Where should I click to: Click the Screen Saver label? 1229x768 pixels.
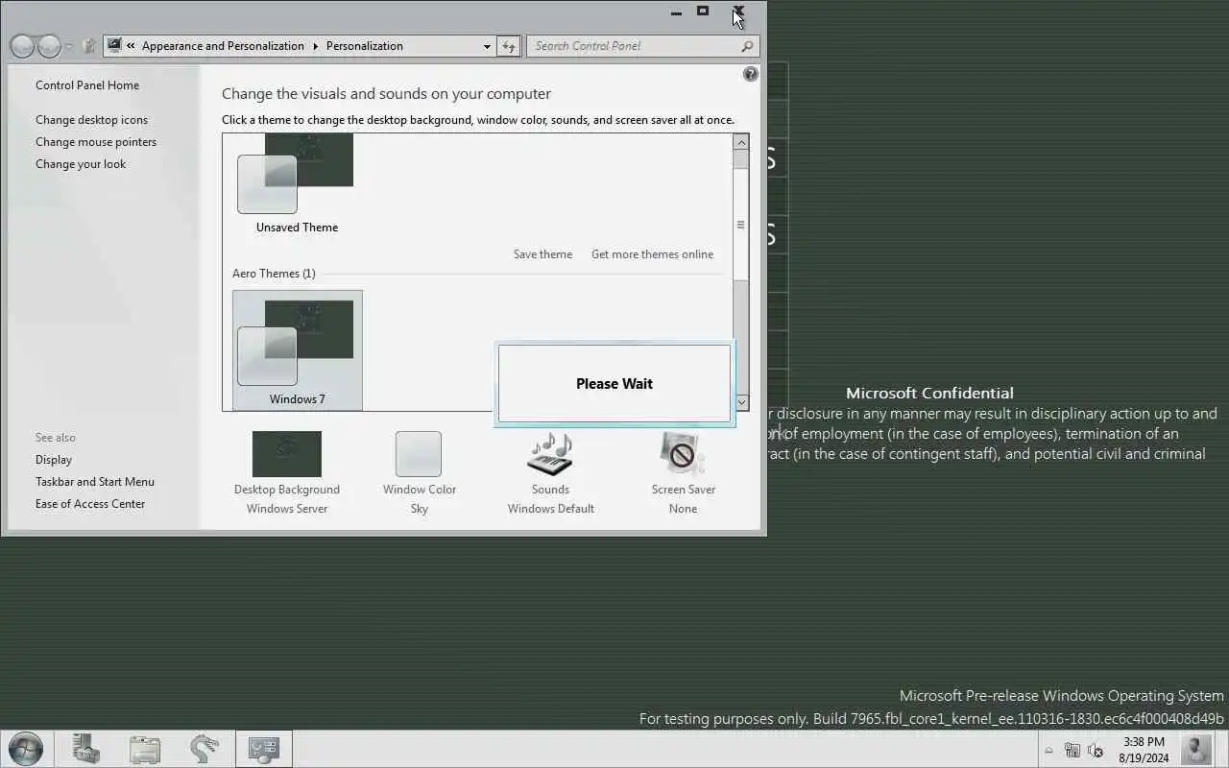tap(684, 490)
